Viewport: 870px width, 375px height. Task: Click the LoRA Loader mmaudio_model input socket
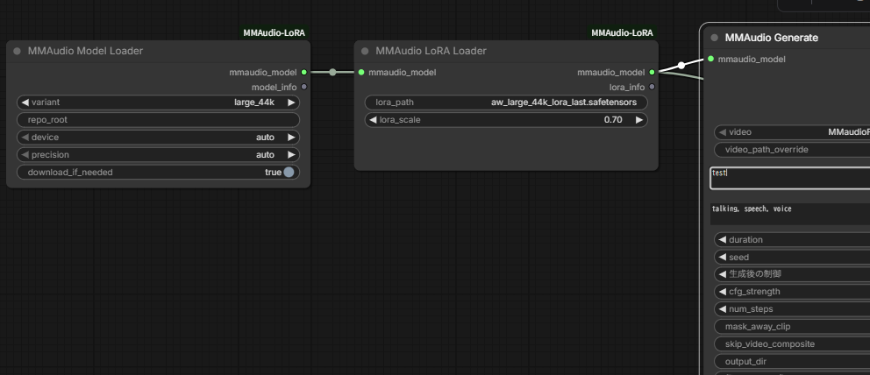point(361,72)
